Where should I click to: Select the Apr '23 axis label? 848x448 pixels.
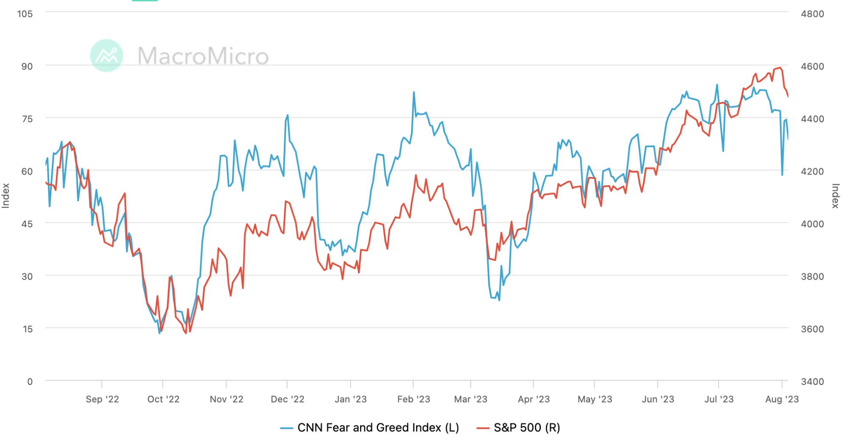534,399
